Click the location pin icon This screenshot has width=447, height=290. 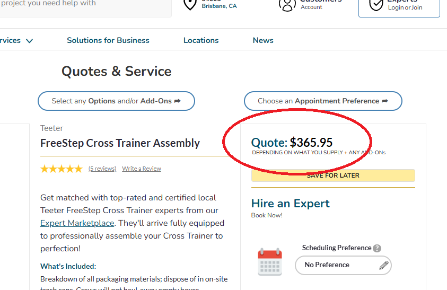[x=190, y=4]
